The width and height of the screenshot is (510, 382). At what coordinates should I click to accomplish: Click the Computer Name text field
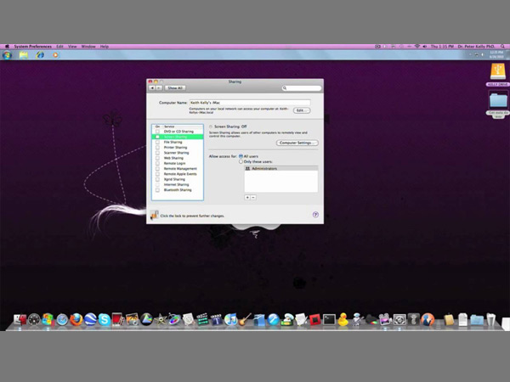point(250,103)
